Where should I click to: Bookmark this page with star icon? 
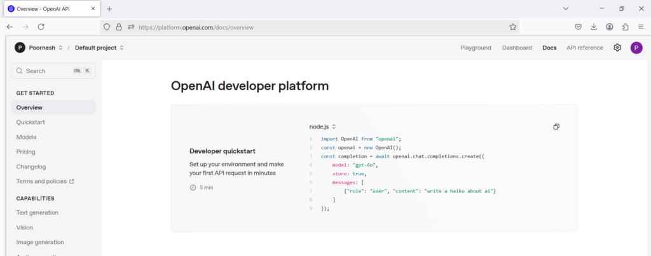click(513, 27)
